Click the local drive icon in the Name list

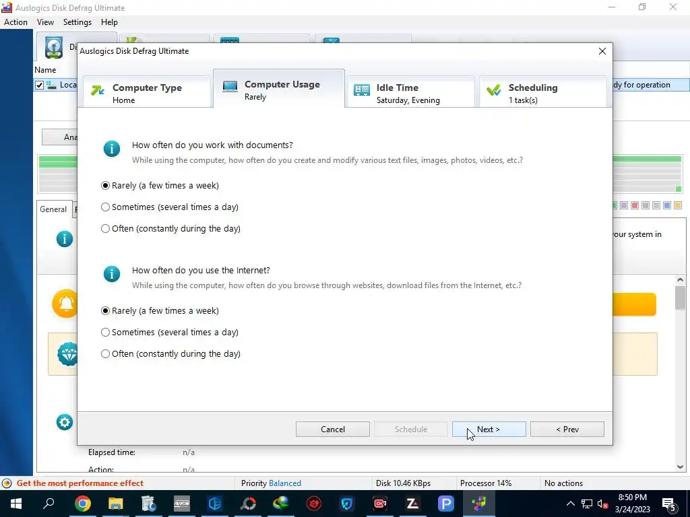pyautogui.click(x=51, y=85)
